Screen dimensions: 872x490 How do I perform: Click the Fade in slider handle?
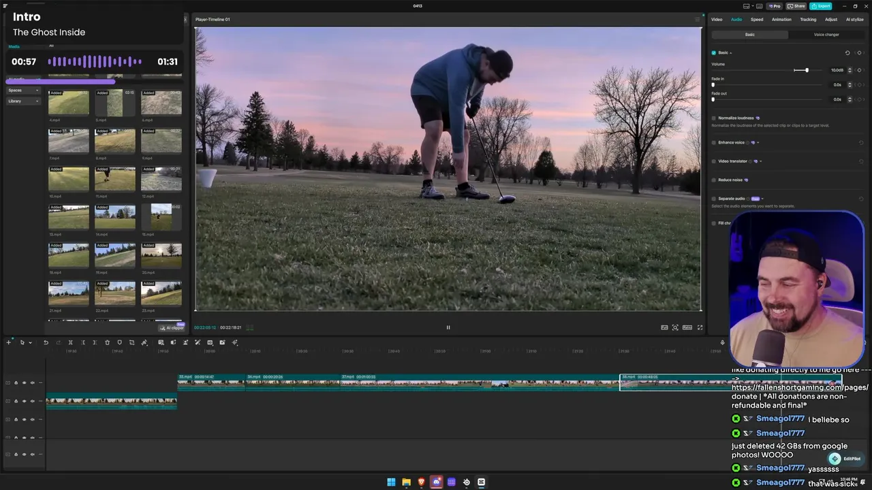(x=713, y=84)
